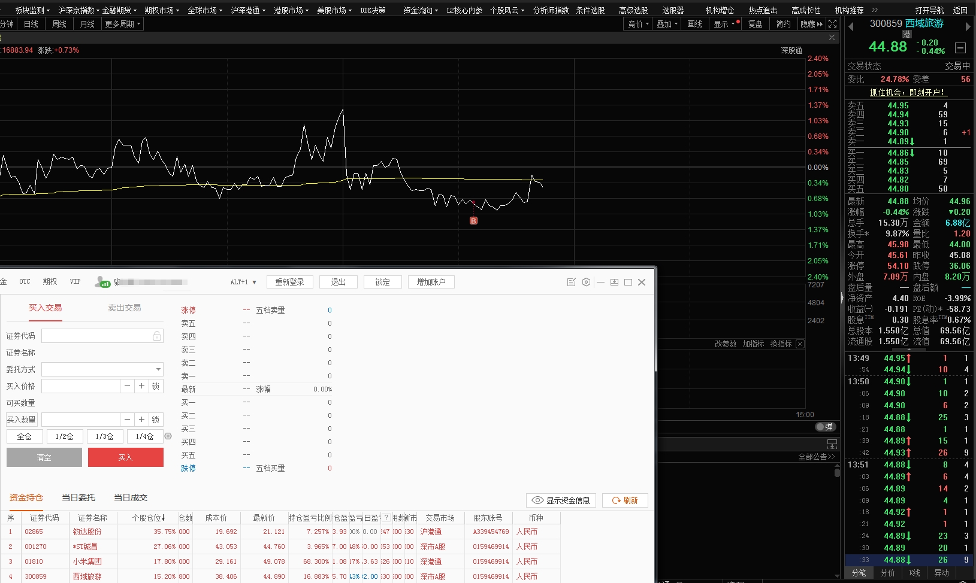This screenshot has height=583, width=976.
Task: Select the 分价 tab at the bottom right
Action: click(x=887, y=573)
